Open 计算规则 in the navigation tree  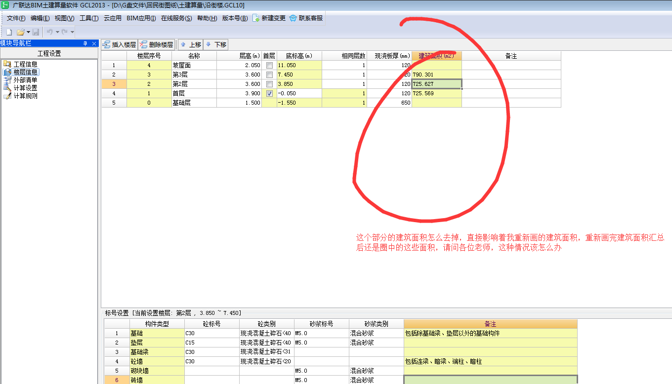[x=25, y=96]
